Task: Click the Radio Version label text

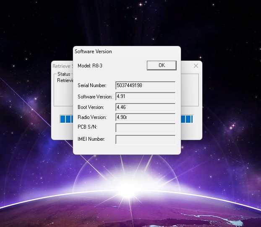Action: [92, 117]
